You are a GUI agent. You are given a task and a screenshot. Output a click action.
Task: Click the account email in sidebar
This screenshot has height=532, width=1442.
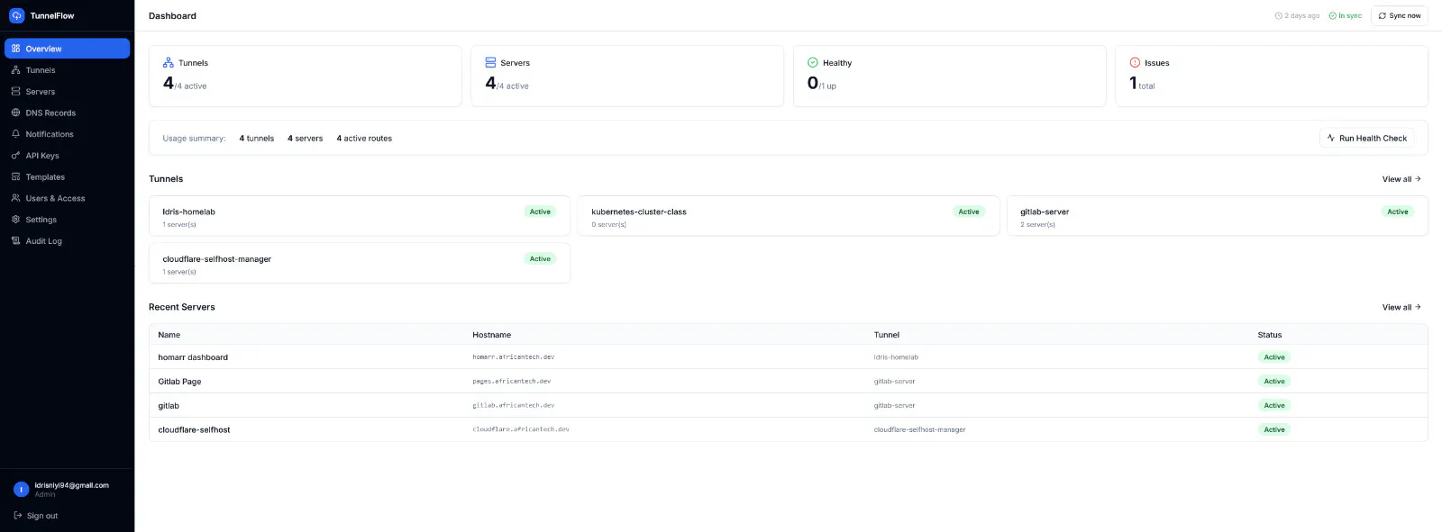pyautogui.click(x=71, y=485)
